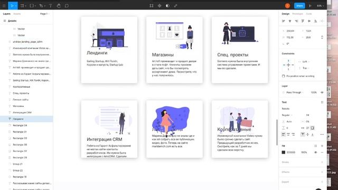Open the 333333 fill color swatch
This screenshot has height=190, width=338.
(x=284, y=153)
